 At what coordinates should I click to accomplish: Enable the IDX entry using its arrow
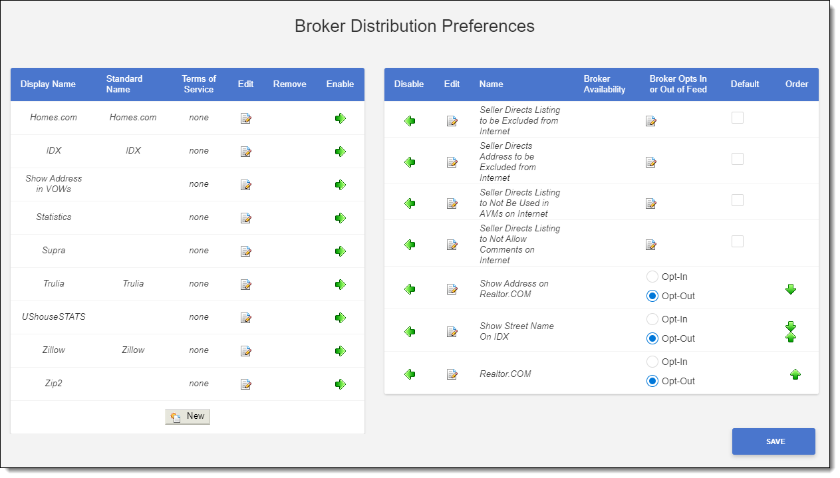coord(341,152)
